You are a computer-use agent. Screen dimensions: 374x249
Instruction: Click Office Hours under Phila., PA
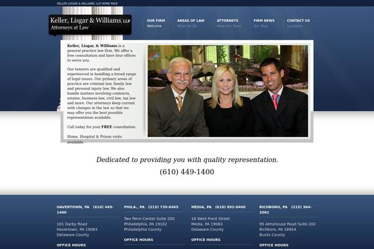[x=138, y=240]
